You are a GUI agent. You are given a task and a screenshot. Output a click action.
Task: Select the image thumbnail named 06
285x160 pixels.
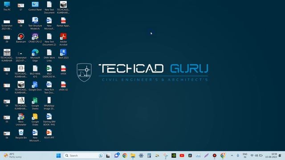7,135
